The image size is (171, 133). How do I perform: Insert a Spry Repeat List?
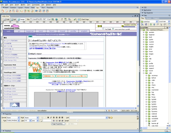coord(14,11)
